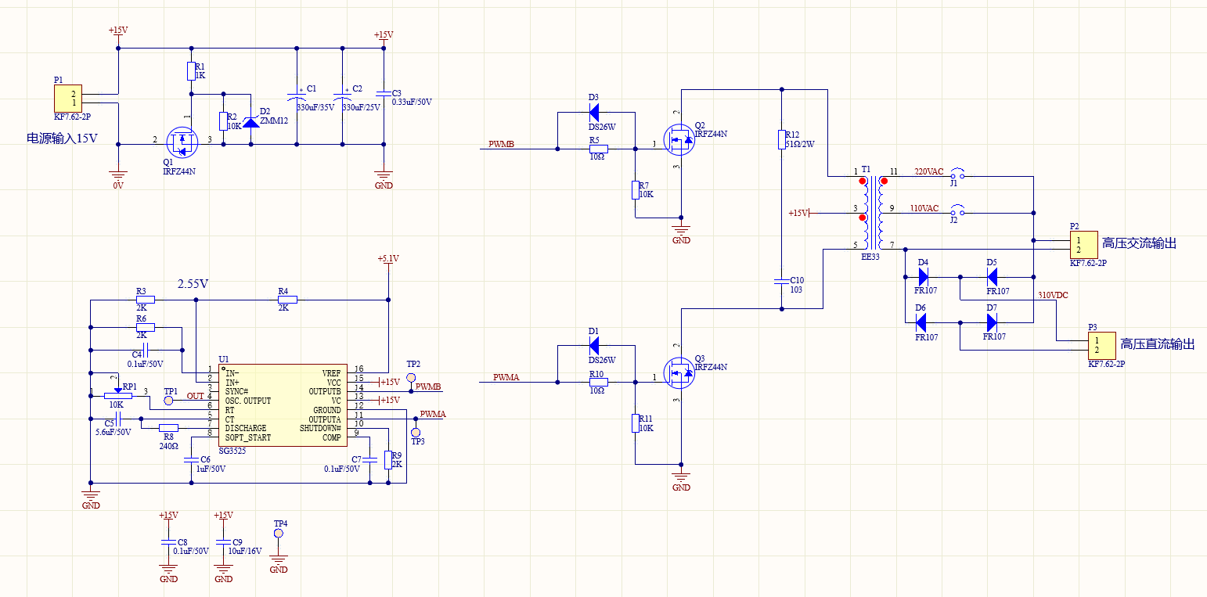
Task: Click resistor R3 2K
Action: [x=145, y=299]
